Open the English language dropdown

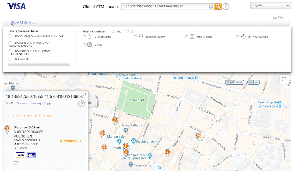[271, 5]
